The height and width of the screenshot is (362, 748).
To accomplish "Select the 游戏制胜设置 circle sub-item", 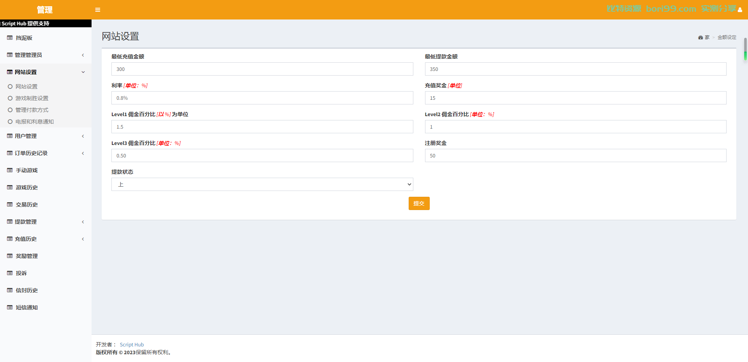I will (x=28, y=98).
